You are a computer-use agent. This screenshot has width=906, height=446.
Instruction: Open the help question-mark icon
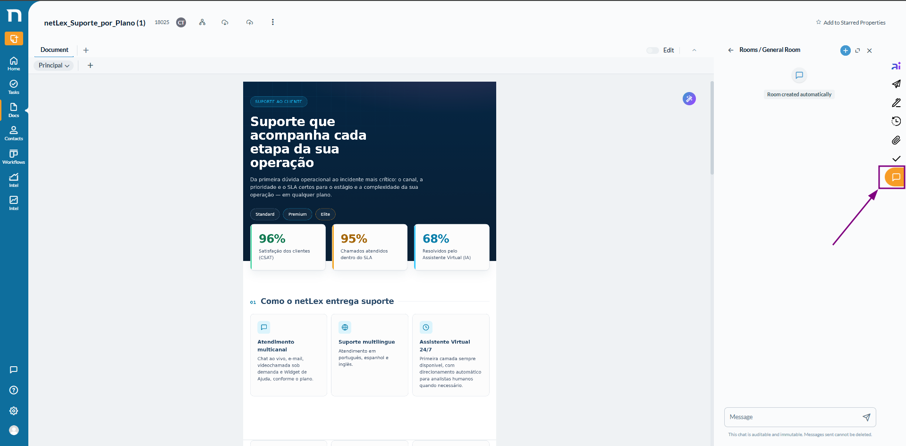point(14,390)
